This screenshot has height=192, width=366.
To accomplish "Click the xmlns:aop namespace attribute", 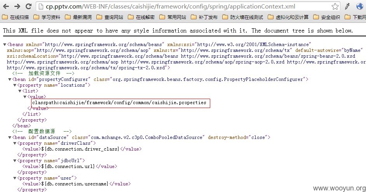I will pos(78,50).
